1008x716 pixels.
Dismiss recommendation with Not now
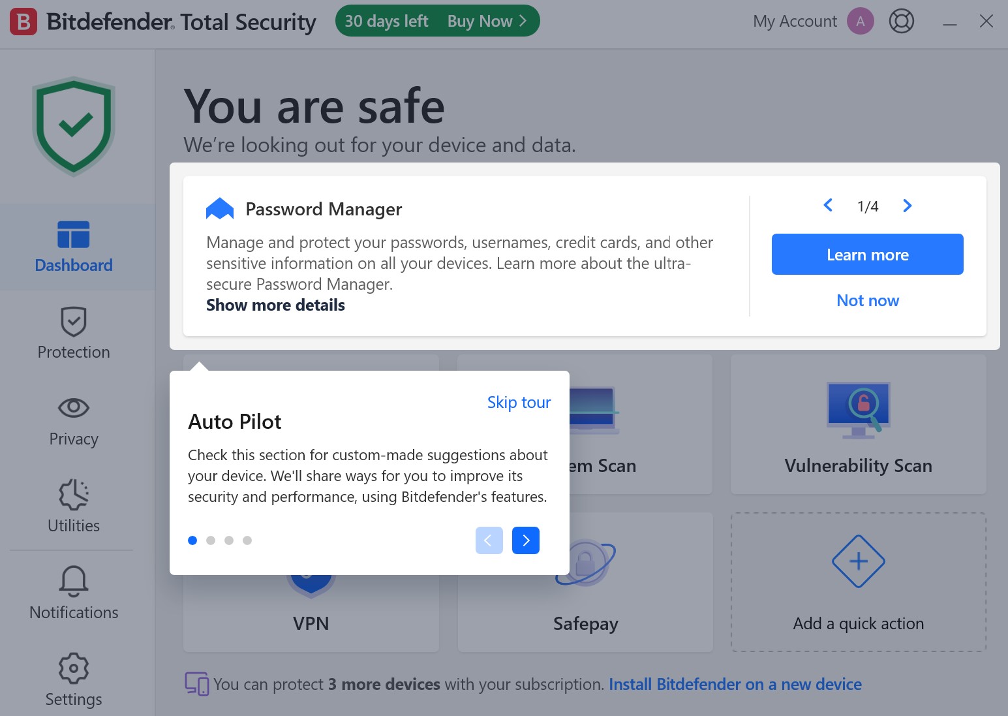[867, 301]
